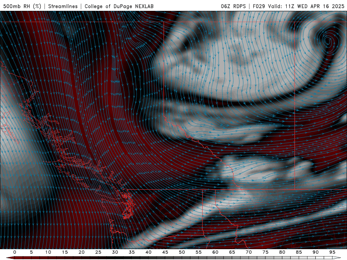Click the '75' color scale label
This screenshot has width=347, height=260.
tap(265, 252)
